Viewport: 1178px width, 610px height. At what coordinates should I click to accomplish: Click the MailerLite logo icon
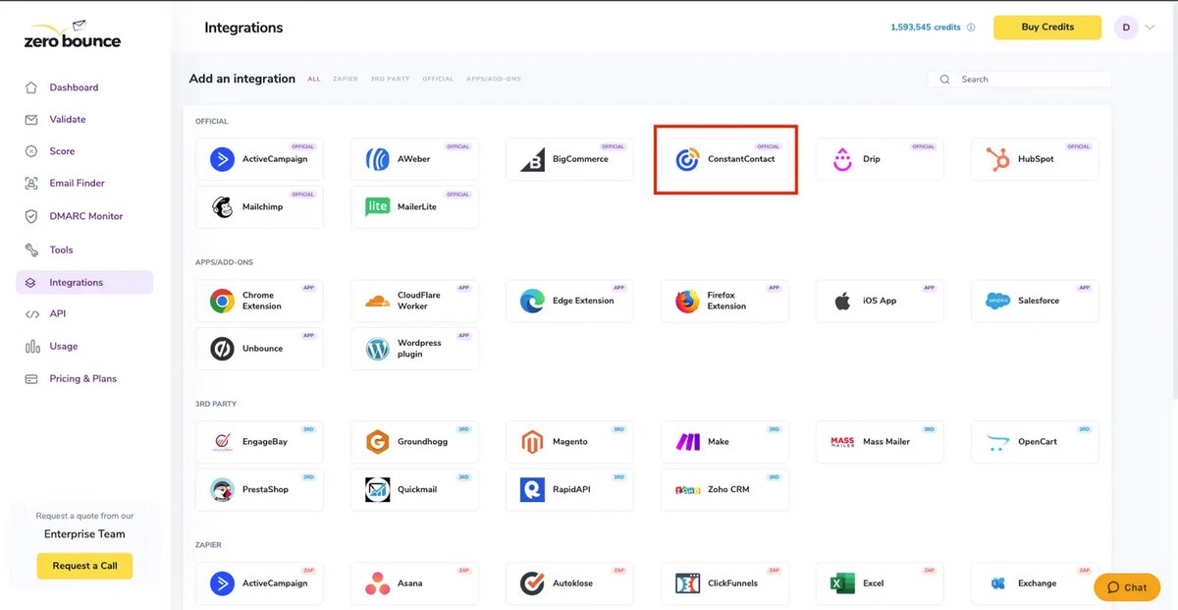point(377,207)
